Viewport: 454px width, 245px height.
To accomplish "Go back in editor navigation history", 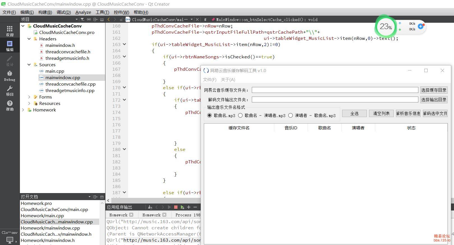I will click(x=109, y=19).
